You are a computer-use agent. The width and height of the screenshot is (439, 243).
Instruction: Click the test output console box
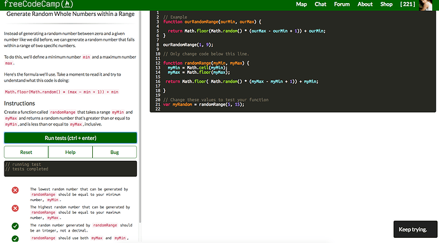point(70,169)
